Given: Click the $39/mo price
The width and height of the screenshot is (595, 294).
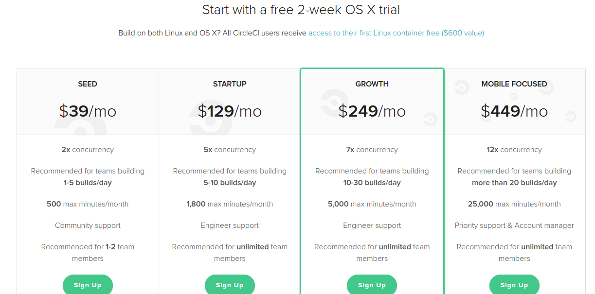Looking at the screenshot, I should (88, 111).
